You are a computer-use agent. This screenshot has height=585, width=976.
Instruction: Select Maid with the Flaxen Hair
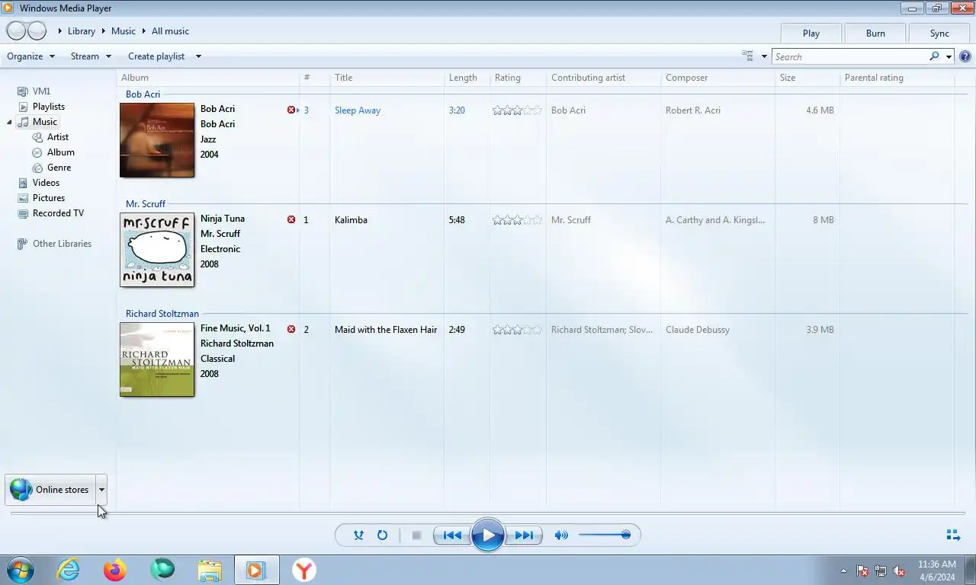[386, 330]
